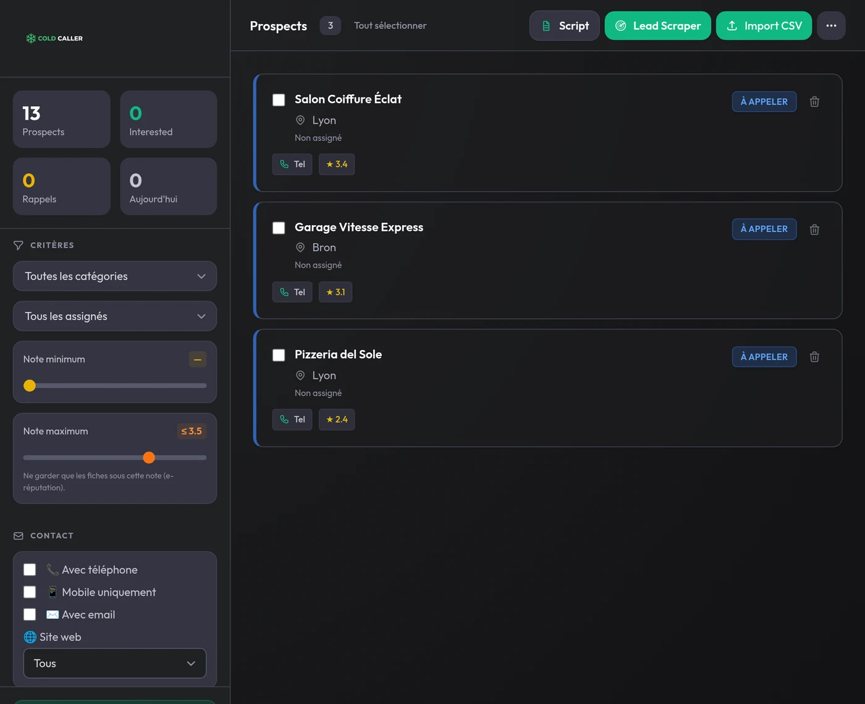
Task: Open the Site web Tous dropdown
Action: pyautogui.click(x=115, y=663)
